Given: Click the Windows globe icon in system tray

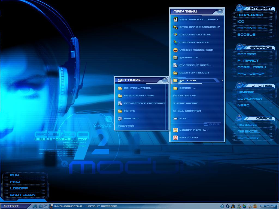Looking at the screenshot, I should click(x=244, y=206).
